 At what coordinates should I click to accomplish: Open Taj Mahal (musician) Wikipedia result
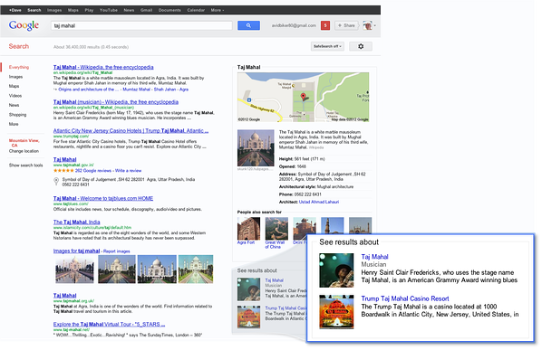pos(116,102)
